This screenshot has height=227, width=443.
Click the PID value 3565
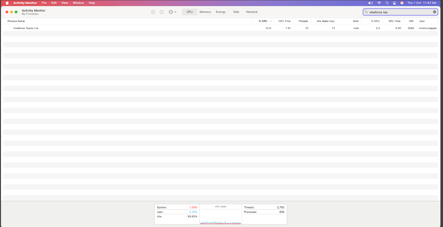(x=411, y=28)
